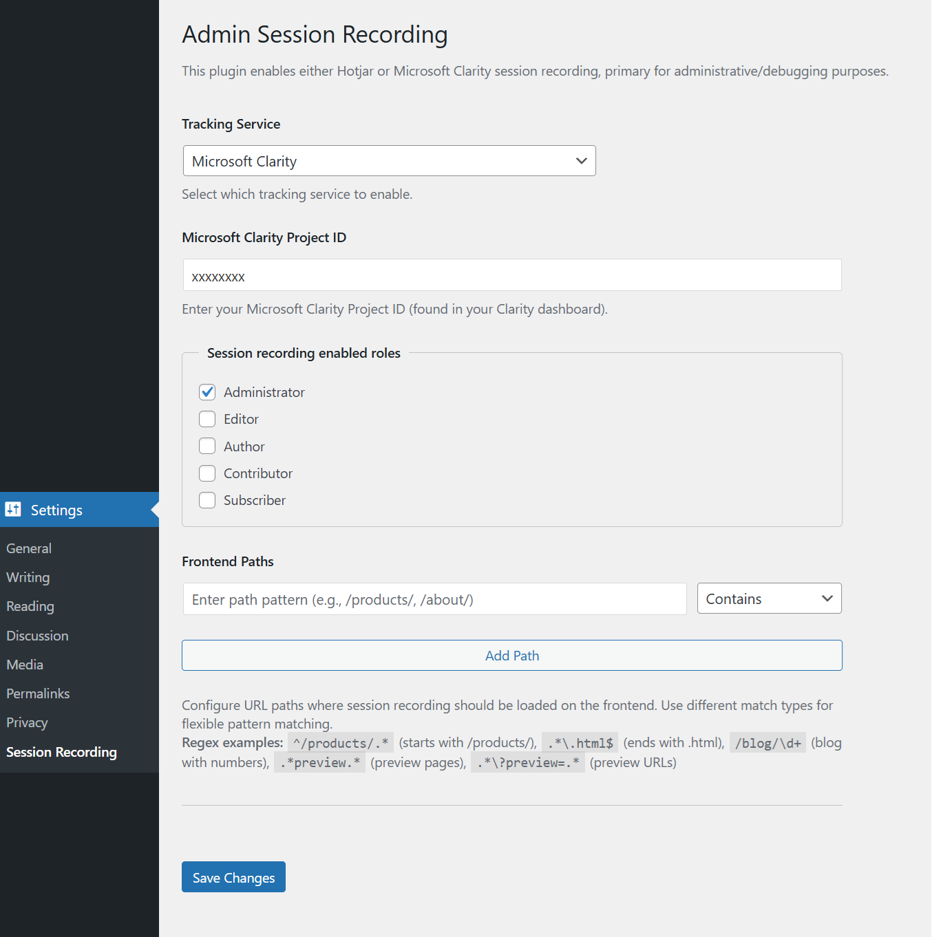Enable the Editor role checkbox
Image resolution: width=932 pixels, height=937 pixels.
coord(207,419)
